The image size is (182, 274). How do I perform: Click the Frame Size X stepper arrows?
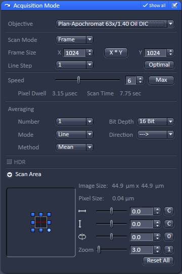click(x=89, y=53)
